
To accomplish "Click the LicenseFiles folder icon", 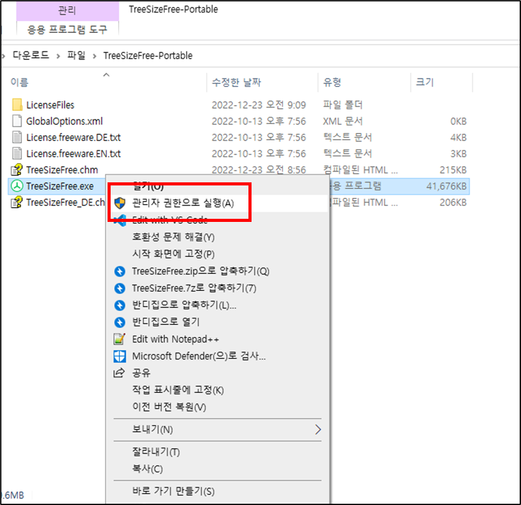I will [x=17, y=104].
